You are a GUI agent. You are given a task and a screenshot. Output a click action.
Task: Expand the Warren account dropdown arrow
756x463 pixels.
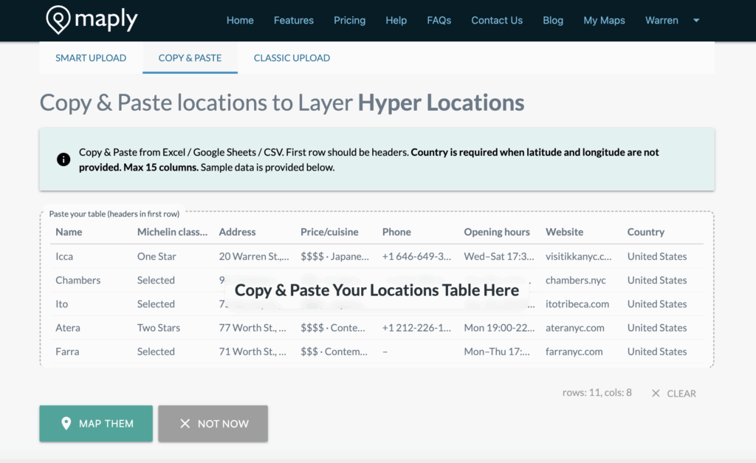click(x=695, y=21)
